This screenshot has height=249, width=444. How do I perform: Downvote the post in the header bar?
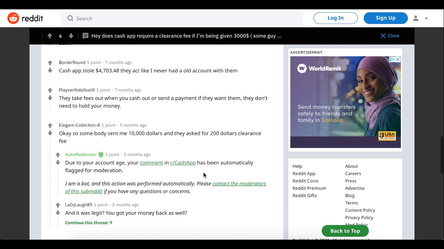(x=71, y=36)
